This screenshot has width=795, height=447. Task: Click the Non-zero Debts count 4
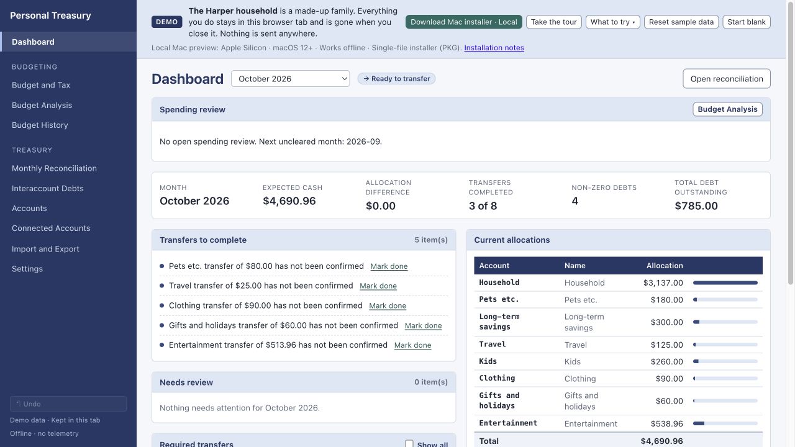pos(575,201)
